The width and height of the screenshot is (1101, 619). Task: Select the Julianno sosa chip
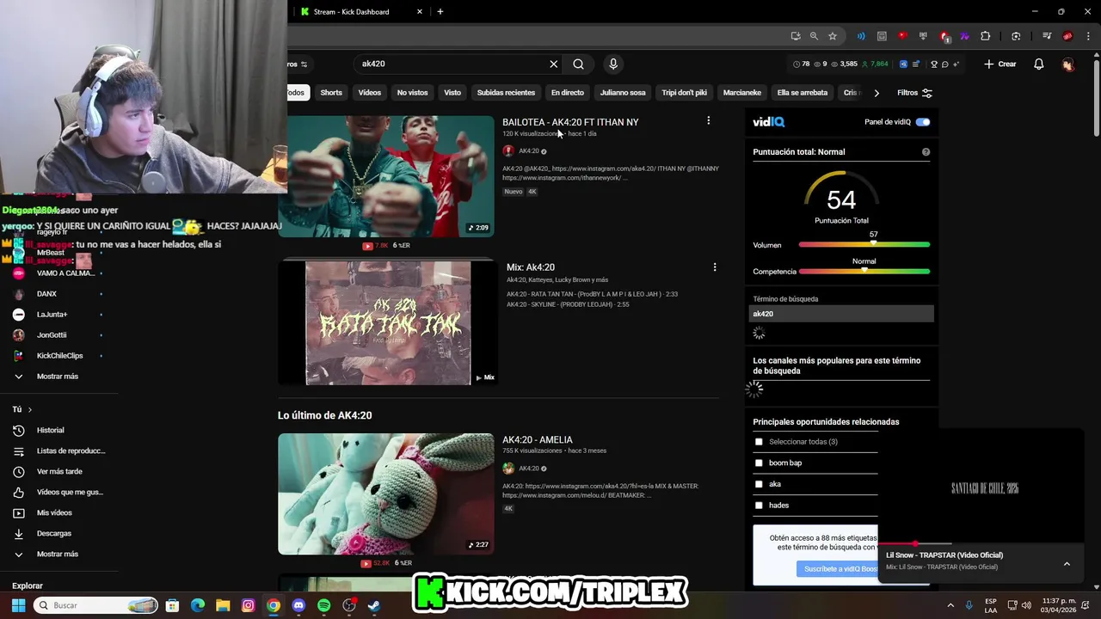(x=623, y=93)
